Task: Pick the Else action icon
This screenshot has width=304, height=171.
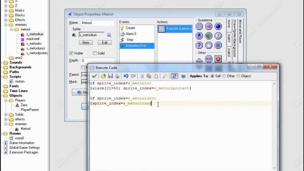Action: [x=209, y=59]
